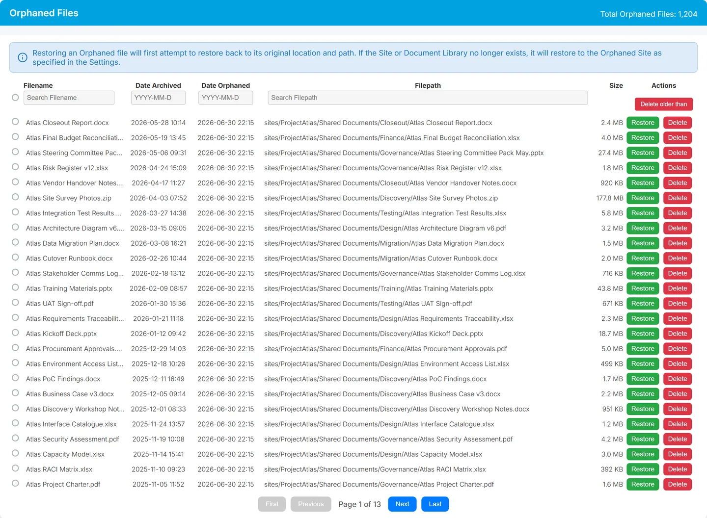707x518 pixels.
Task: Restore Atlas Integration Test Results.xlsx
Action: [643, 213]
